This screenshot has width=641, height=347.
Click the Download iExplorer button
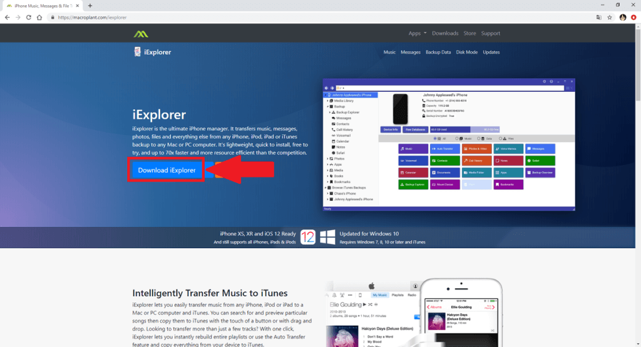click(x=167, y=170)
